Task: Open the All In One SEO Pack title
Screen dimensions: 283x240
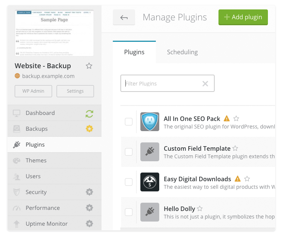Action: 192,119
